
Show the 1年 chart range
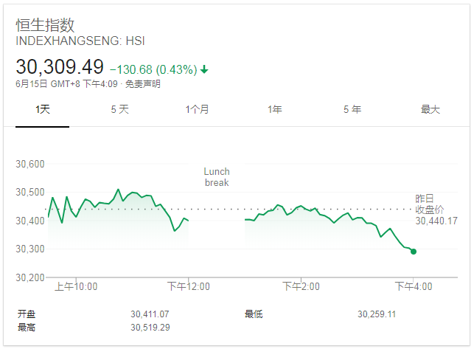[x=274, y=109]
